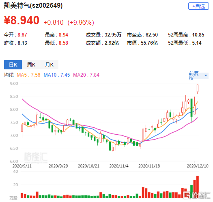Click the 2020/9/11 date axis label
Screen dimensions: 213x202
[22, 166]
